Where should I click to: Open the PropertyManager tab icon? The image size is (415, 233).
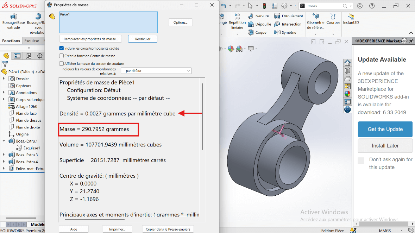[17, 56]
